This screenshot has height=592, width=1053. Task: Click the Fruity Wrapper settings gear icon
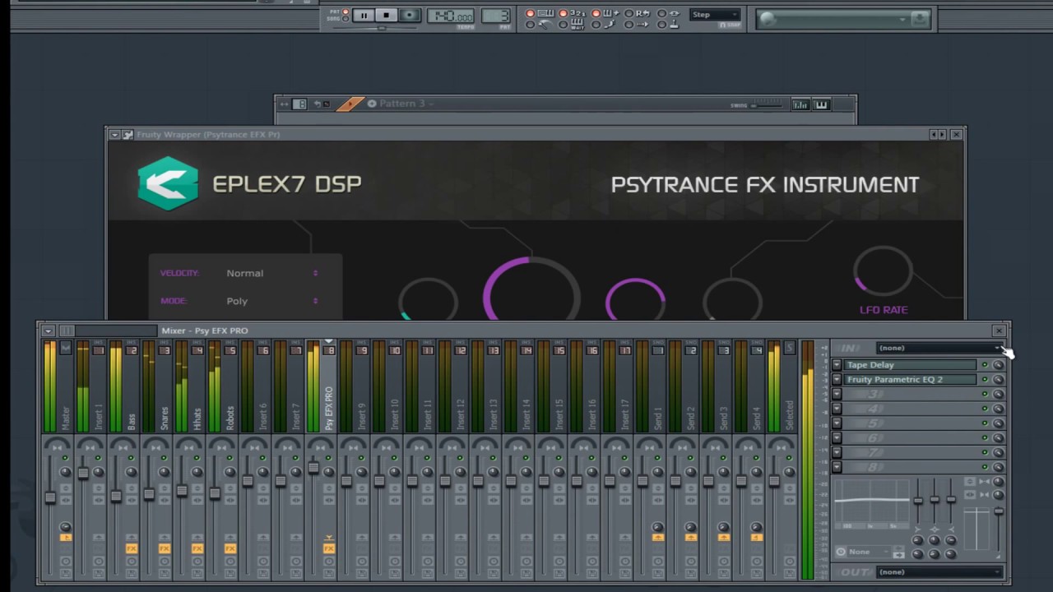pos(128,135)
